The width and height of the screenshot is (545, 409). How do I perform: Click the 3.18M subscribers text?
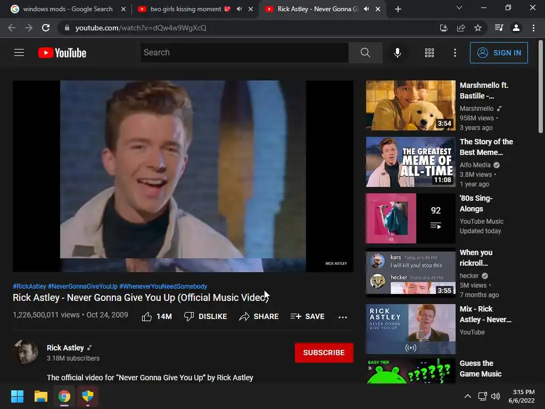[x=73, y=358]
